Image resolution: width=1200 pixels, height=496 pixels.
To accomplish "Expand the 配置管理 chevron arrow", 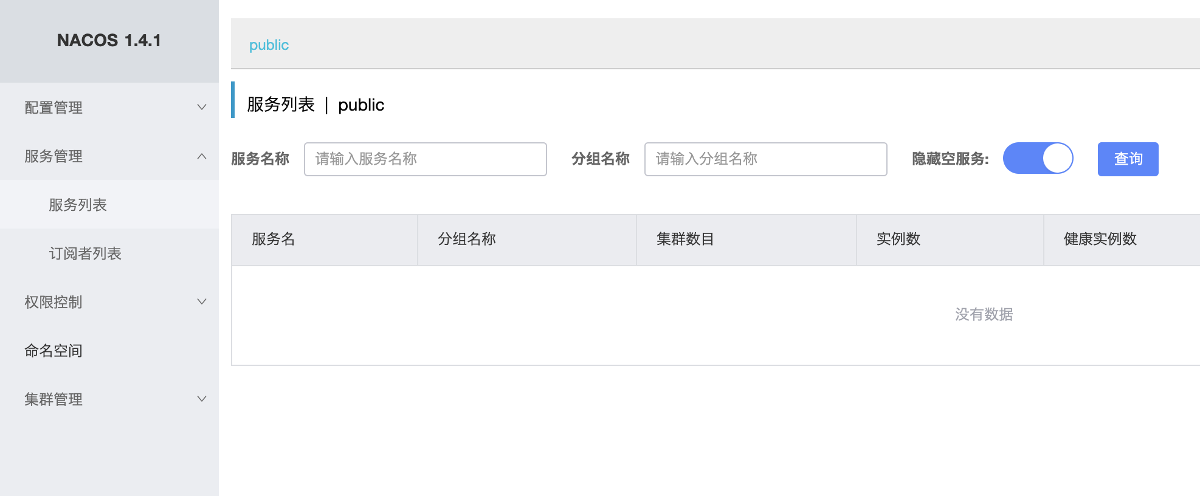I will tap(202, 108).
